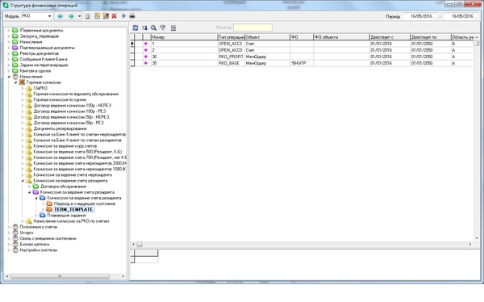Expand the Загрузка_переводов node
This screenshot has width=484, height=302.
(9, 36)
